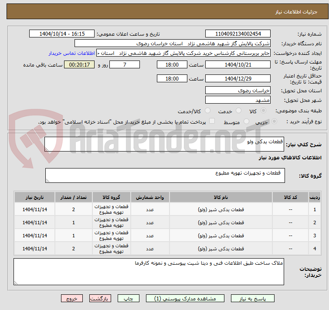Click the ردیف column header
The height and width of the screenshot is (310, 329).
[x=315, y=197]
